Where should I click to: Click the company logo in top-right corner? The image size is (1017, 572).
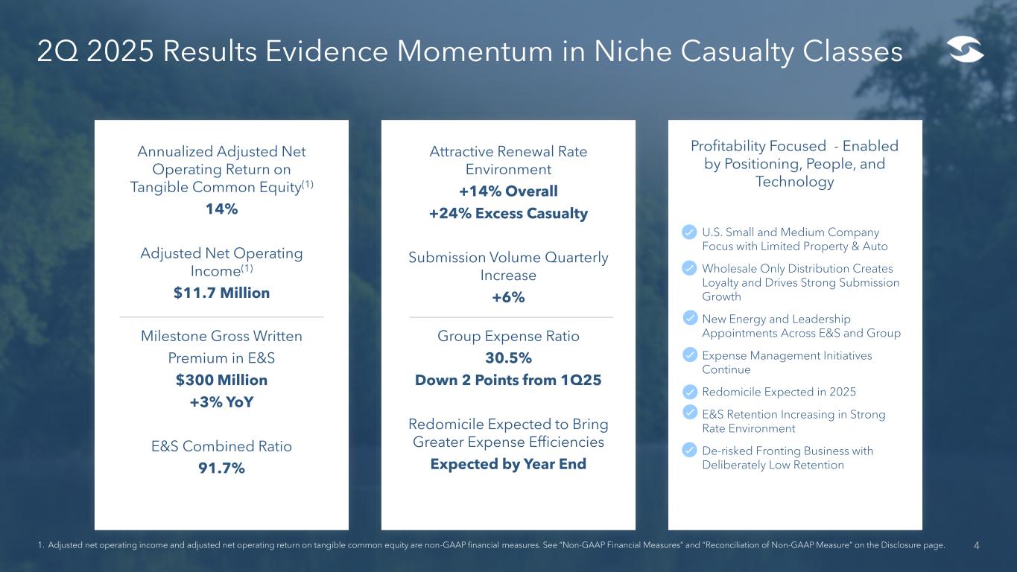[965, 51]
